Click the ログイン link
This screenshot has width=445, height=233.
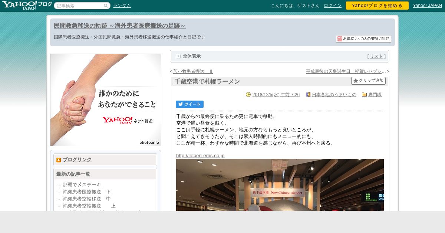[333, 6]
